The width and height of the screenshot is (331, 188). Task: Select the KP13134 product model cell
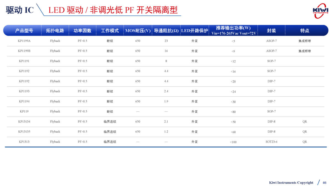(x=24, y=121)
